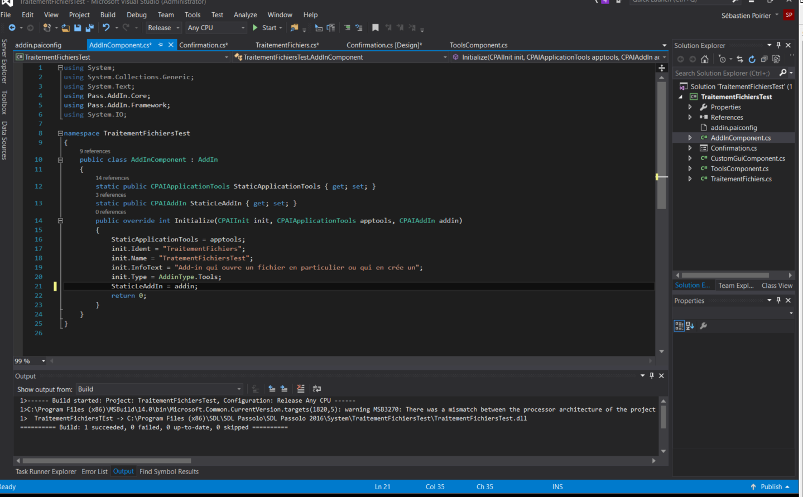This screenshot has height=497, width=803.
Task: Toggle auto hide pin of Properties panel
Action: 778,300
